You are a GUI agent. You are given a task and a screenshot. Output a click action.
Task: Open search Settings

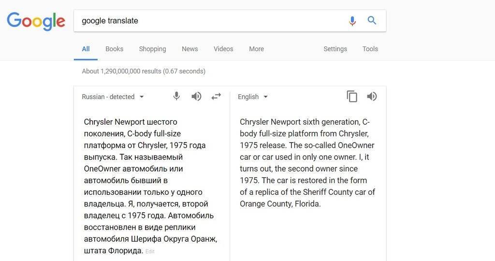[x=335, y=49]
